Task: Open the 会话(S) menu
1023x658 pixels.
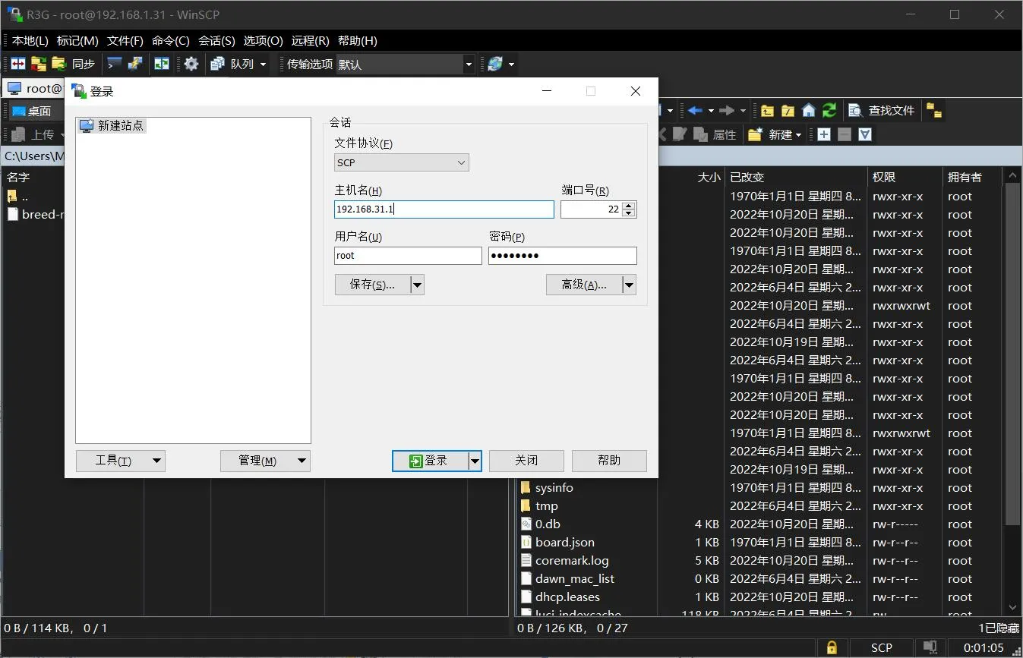Action: click(216, 40)
